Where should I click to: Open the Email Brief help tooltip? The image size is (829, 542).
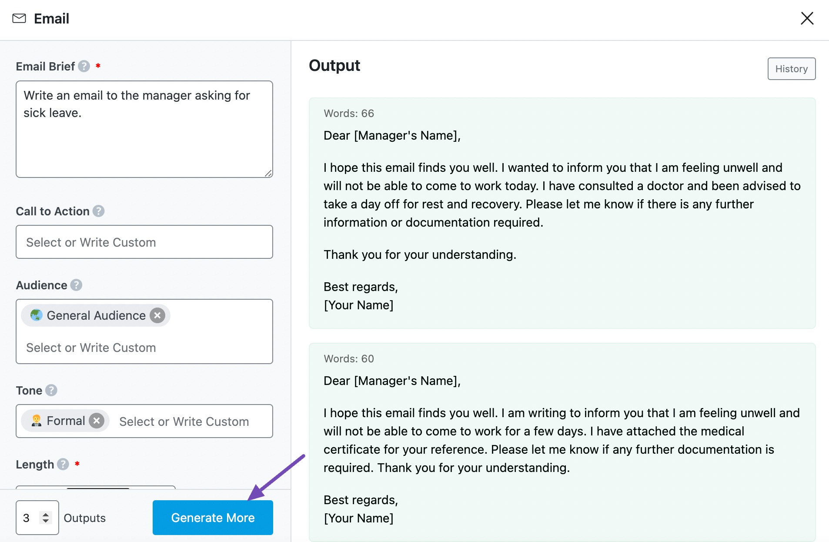tap(83, 67)
